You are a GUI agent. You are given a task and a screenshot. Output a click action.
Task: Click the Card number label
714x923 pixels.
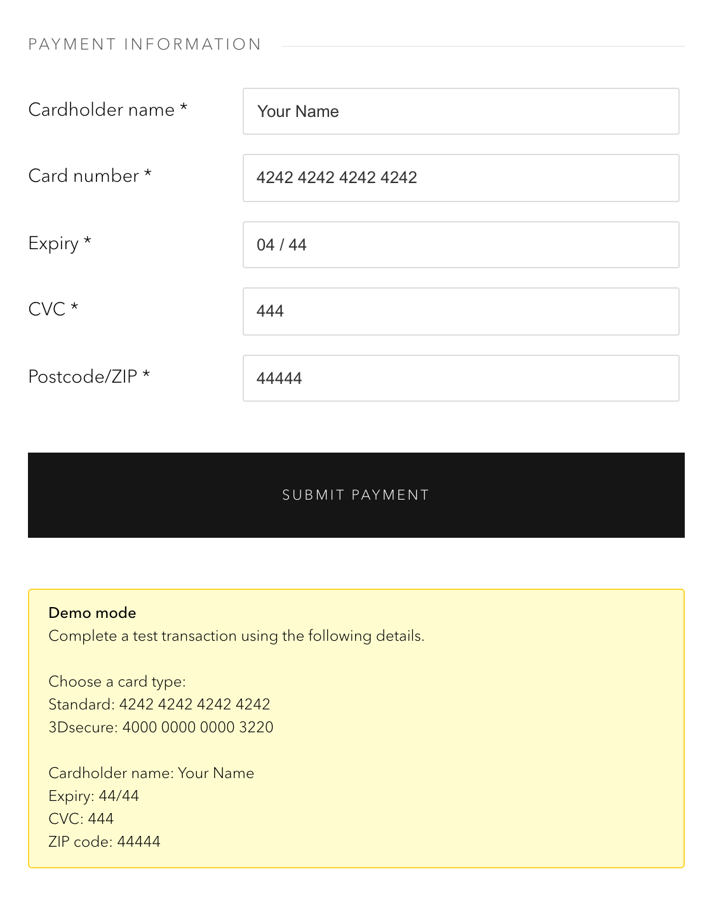(x=90, y=176)
